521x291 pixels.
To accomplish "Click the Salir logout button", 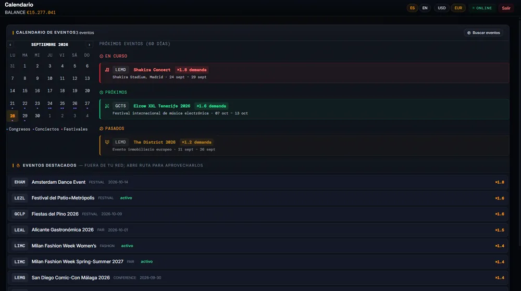I will pyautogui.click(x=506, y=8).
